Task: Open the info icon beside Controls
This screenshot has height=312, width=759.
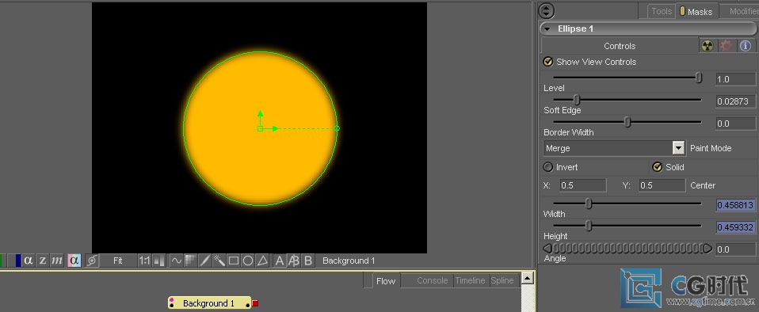Action: (x=746, y=46)
